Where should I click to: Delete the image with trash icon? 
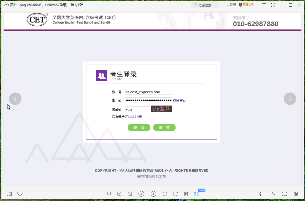coord(186,194)
